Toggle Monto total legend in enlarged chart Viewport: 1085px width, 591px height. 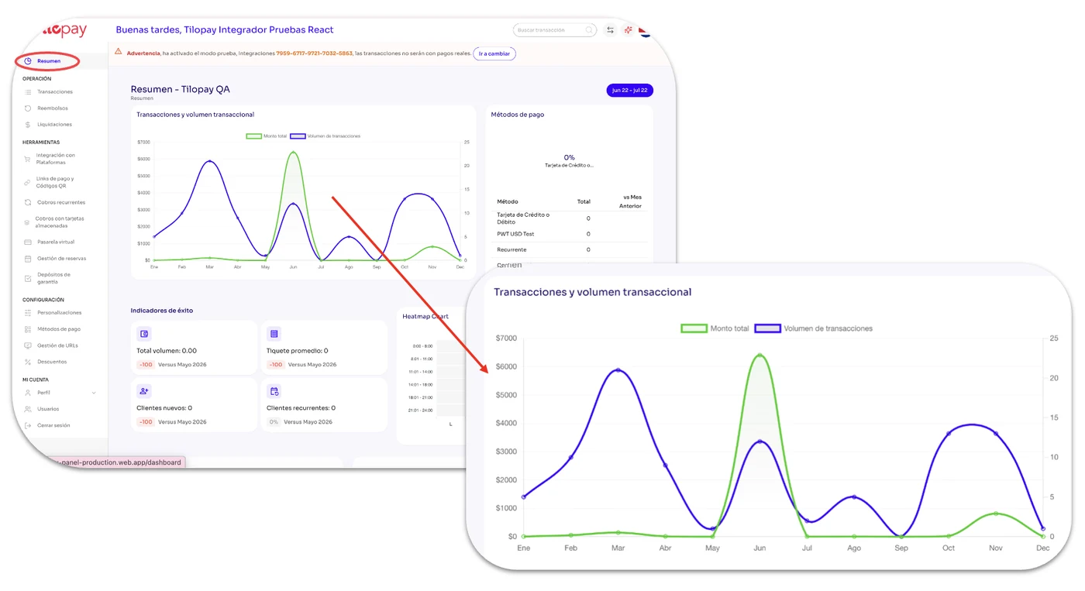tap(715, 328)
